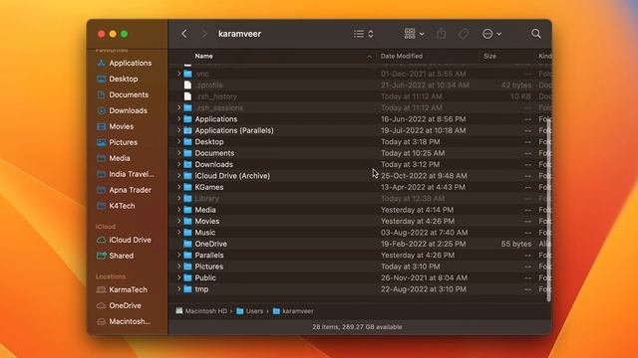Image resolution: width=638 pixels, height=358 pixels.
Task: Select the tmp folder row
Action: [x=360, y=289]
